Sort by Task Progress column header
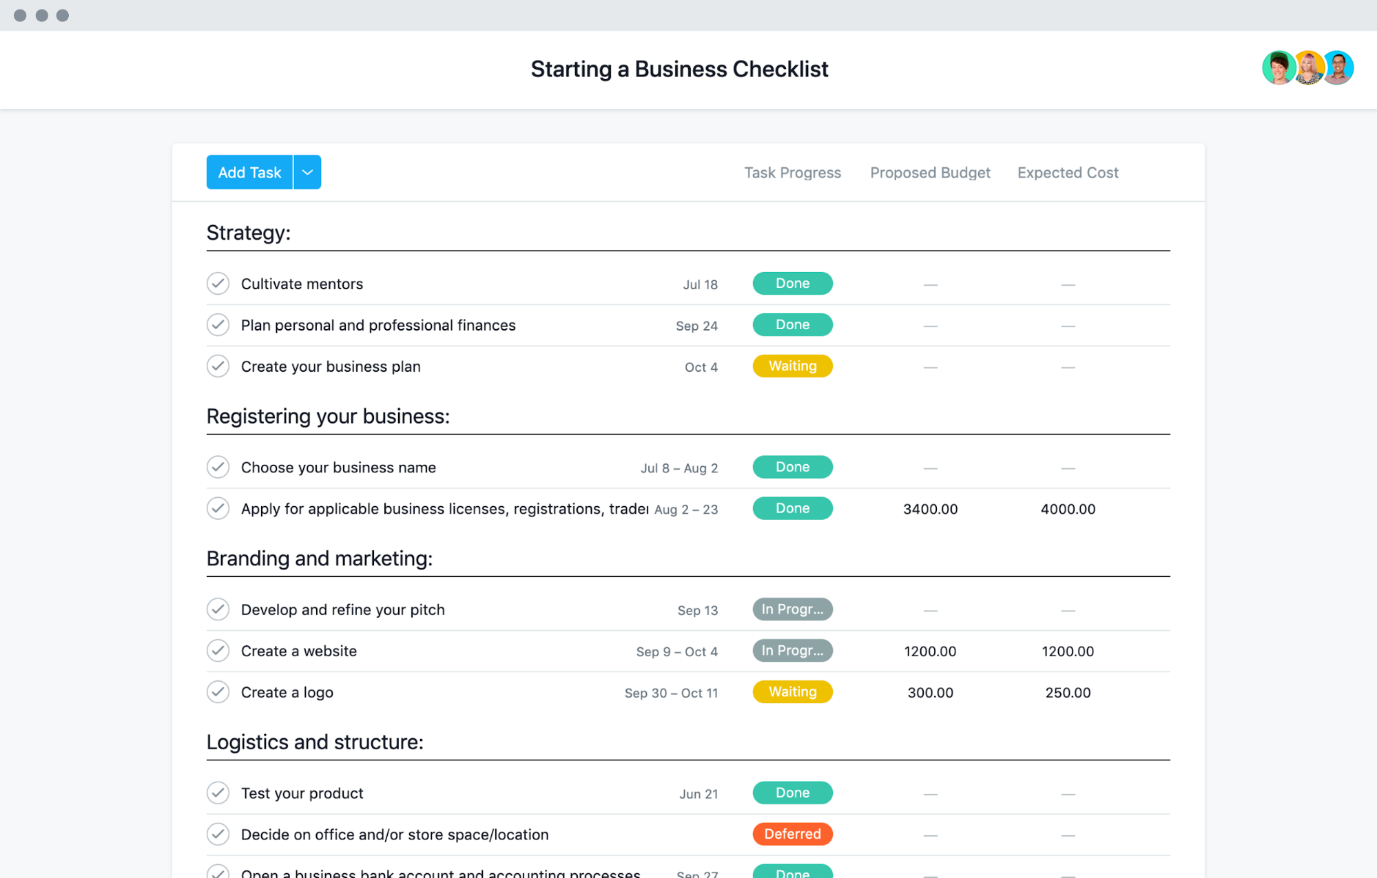Viewport: 1377px width, 878px height. coord(792,173)
